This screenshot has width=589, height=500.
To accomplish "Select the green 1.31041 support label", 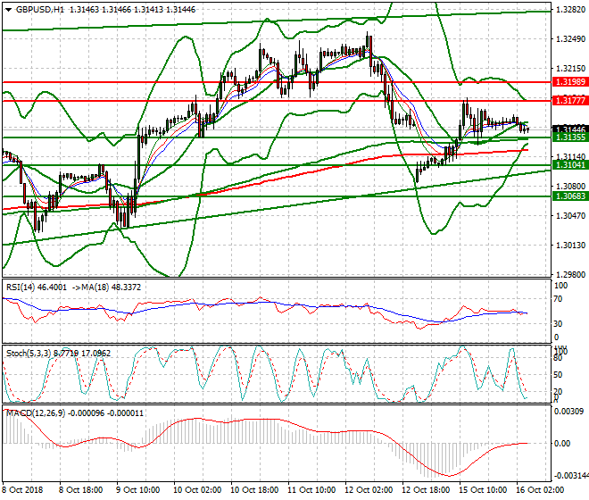I will tap(569, 165).
